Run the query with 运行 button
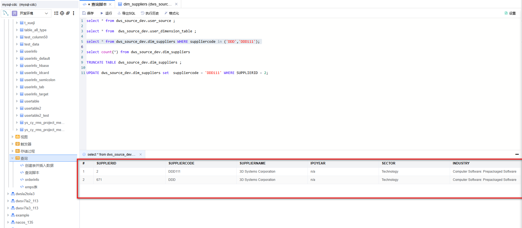Screen dimensions: 522x228 point(106,13)
